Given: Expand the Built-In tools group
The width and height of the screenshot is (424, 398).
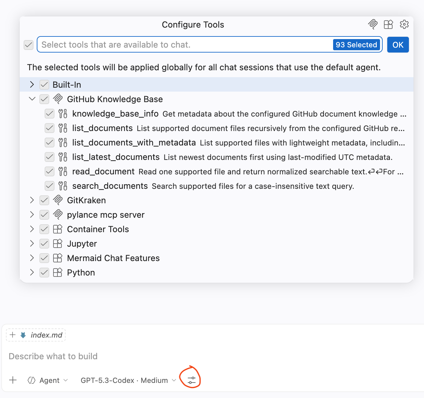Looking at the screenshot, I should (32, 85).
